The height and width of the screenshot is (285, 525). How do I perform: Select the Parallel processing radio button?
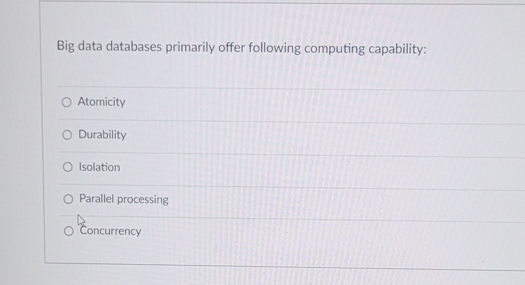coord(68,199)
